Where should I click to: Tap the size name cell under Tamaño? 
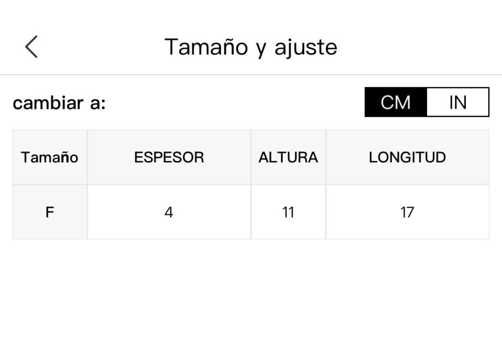point(50,212)
